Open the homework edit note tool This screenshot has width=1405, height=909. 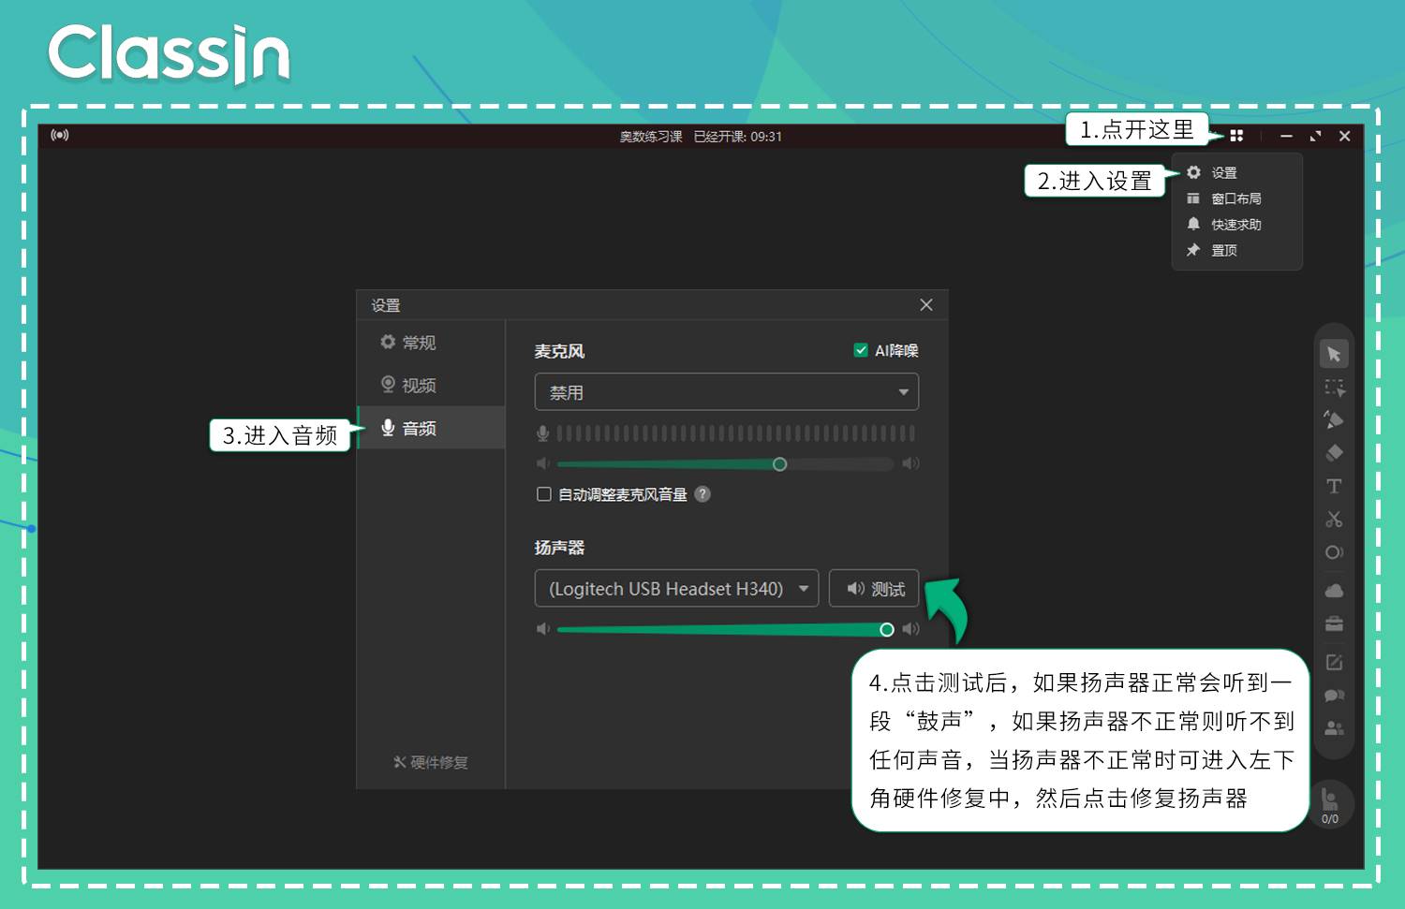tap(1334, 662)
